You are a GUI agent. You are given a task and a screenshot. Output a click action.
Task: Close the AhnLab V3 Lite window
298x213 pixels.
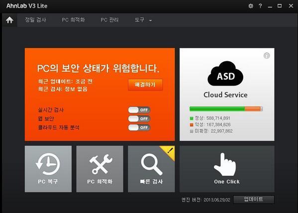291,6
